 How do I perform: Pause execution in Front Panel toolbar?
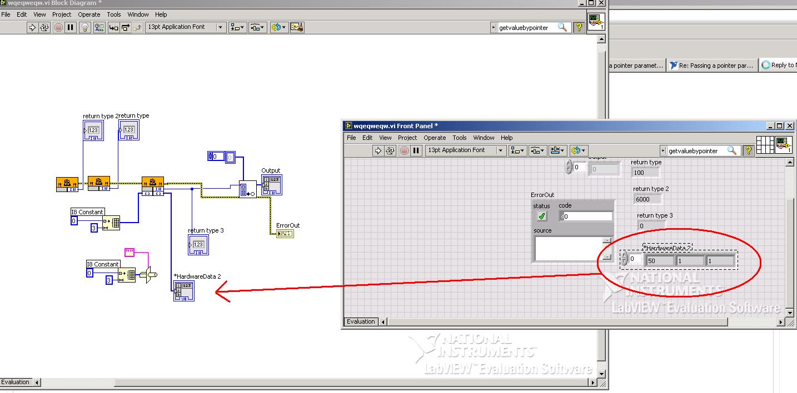click(x=416, y=150)
